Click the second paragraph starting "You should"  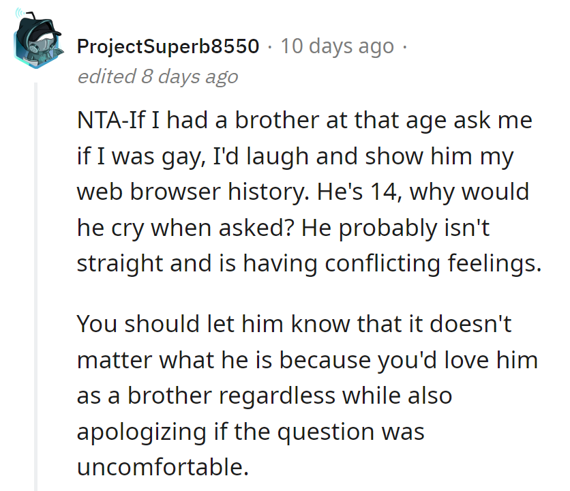[307, 396]
